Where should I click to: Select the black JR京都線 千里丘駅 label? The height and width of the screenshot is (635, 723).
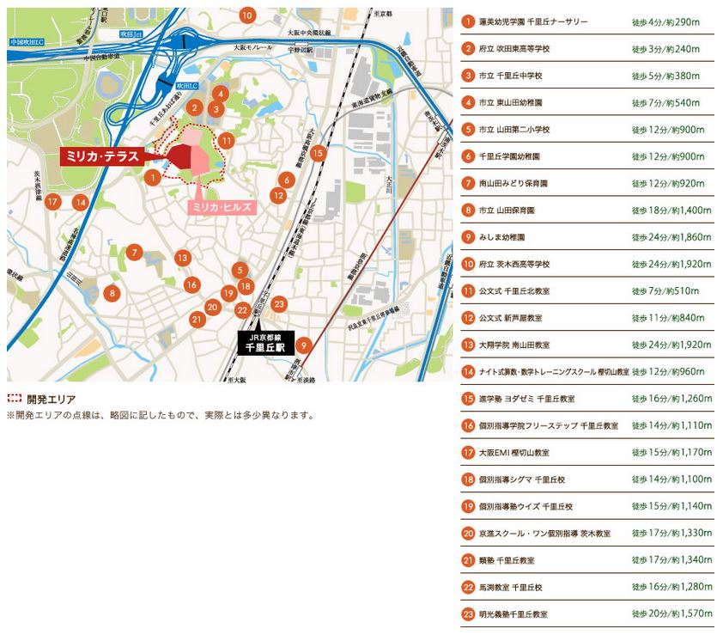click(265, 342)
